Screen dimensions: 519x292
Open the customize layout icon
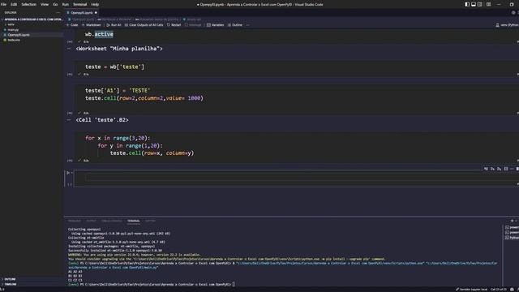click(488, 4)
